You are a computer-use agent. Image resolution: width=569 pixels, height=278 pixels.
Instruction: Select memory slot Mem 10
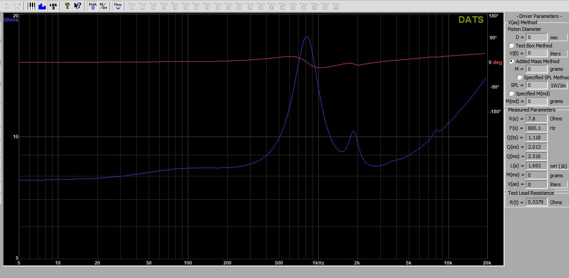point(229,6)
